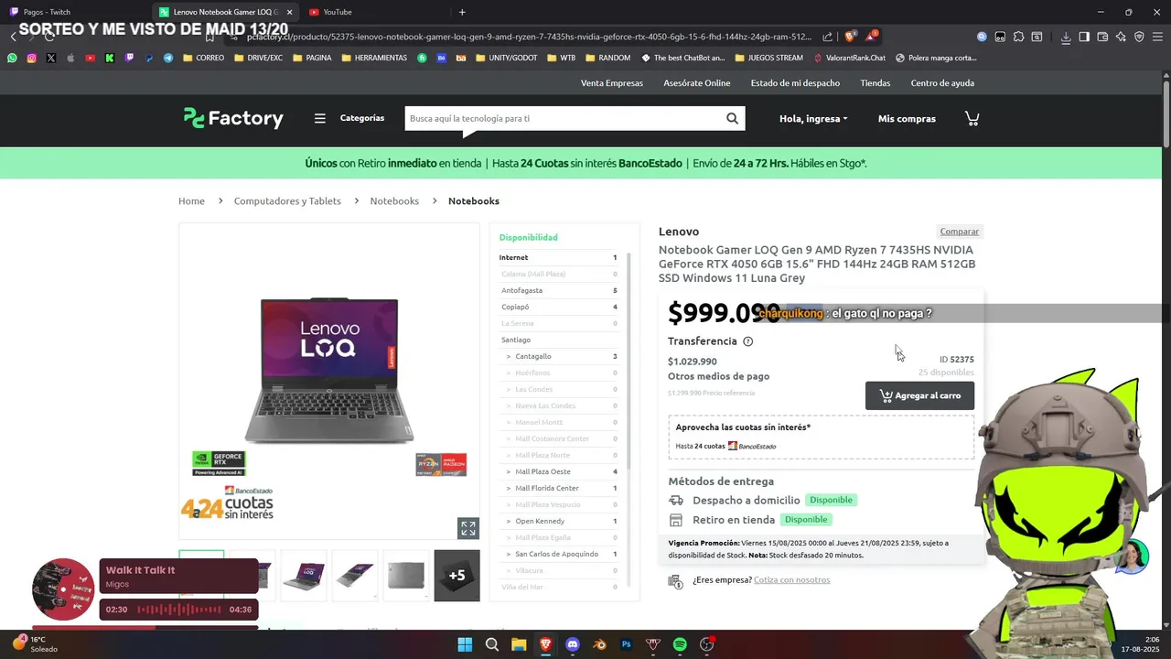Open Discord from the taskbar
Viewport: 1171px width, 659px height.
(x=573, y=644)
